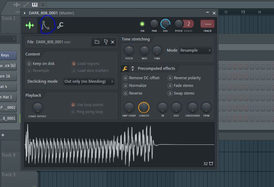Expand the channel menu arrow beside DARK_808_0001

point(25,13)
